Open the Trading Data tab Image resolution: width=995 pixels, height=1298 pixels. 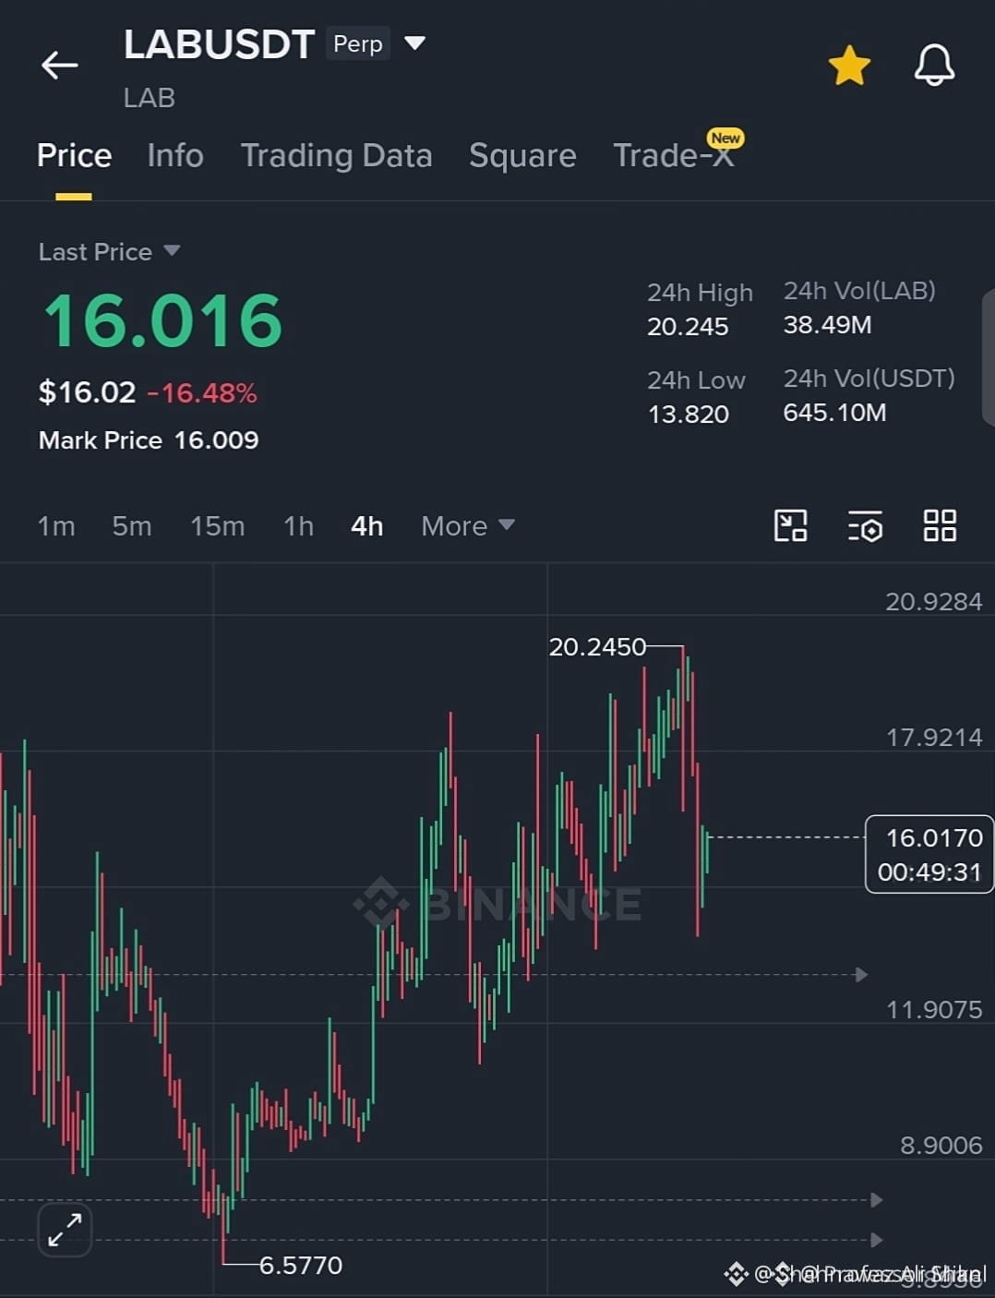[x=336, y=155]
